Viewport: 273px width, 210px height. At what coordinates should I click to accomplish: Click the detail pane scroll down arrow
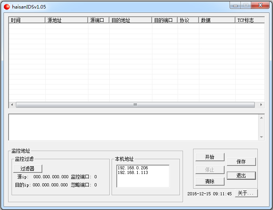point(261,137)
